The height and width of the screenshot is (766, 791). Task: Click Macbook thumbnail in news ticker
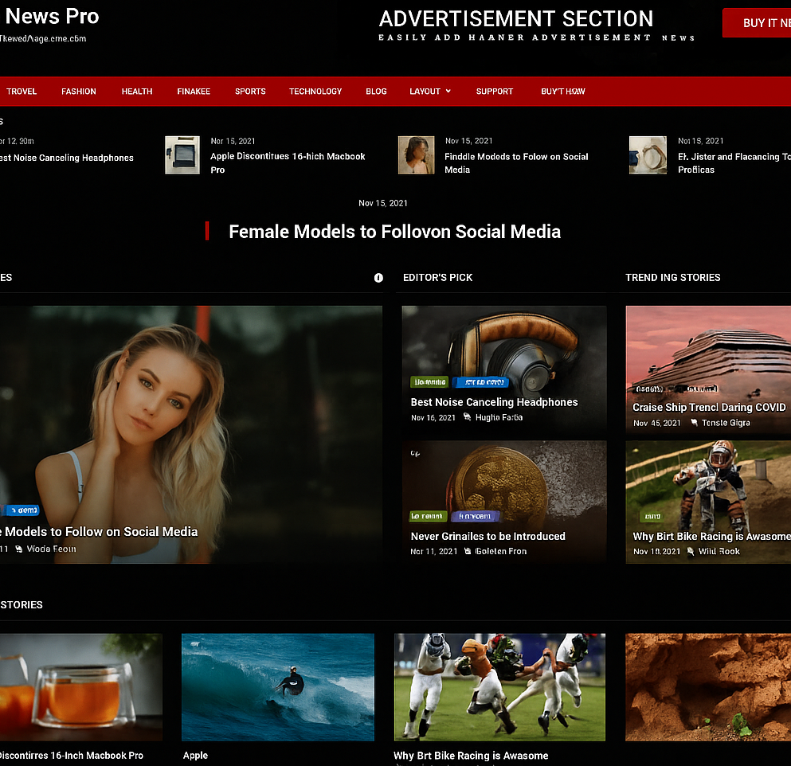coord(182,154)
